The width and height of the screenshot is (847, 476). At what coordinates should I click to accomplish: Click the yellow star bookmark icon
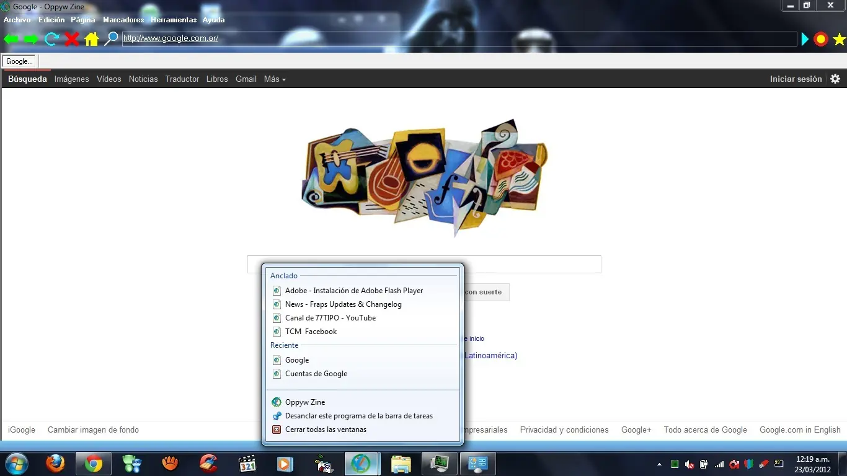839,40
